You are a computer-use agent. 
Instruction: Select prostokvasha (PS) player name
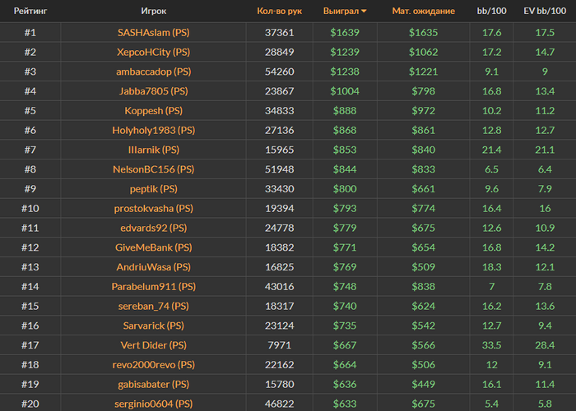click(x=154, y=209)
